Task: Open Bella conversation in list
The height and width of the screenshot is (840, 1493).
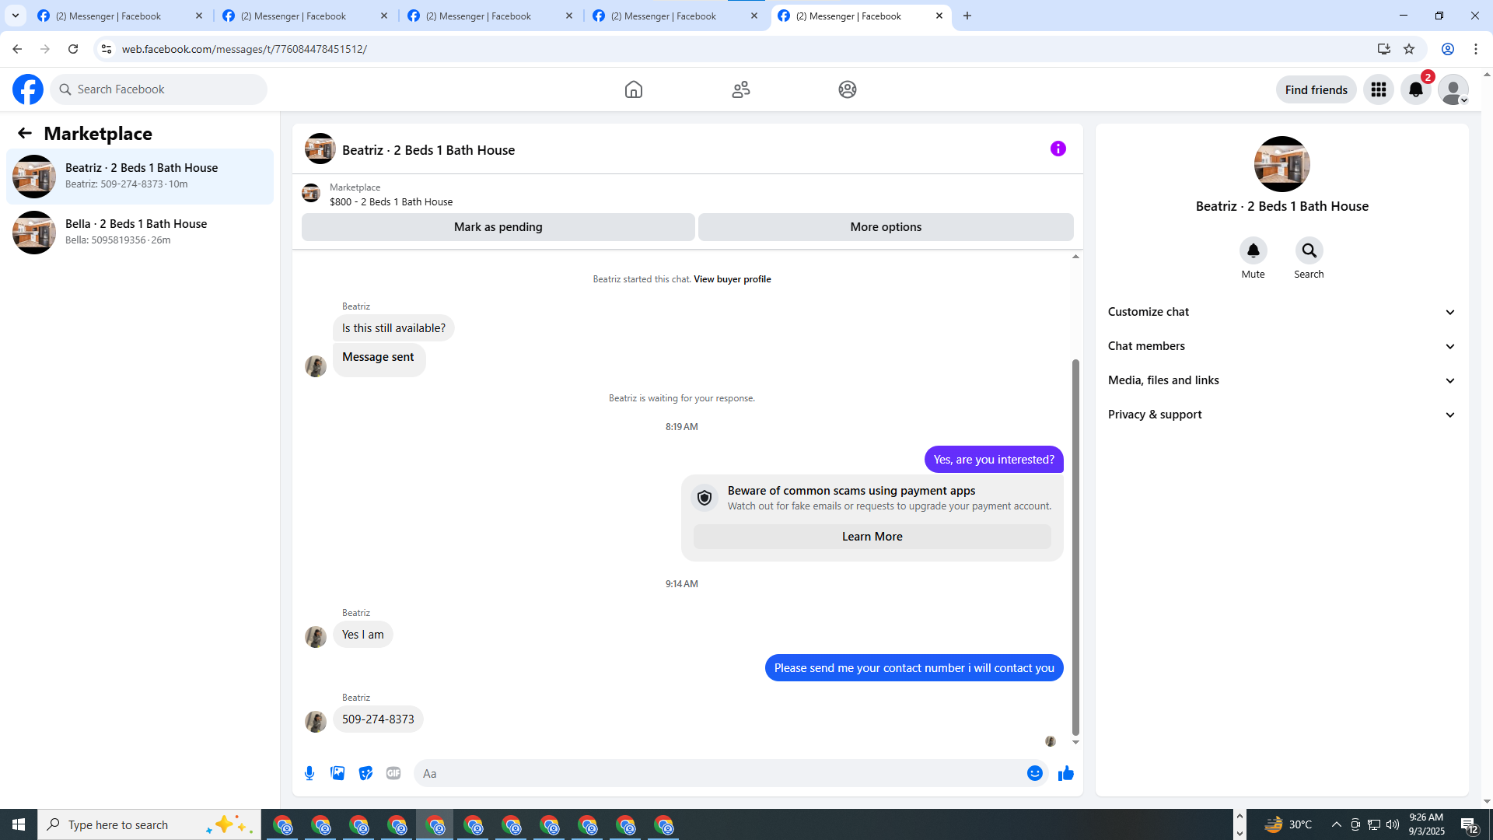Action: 140,233
